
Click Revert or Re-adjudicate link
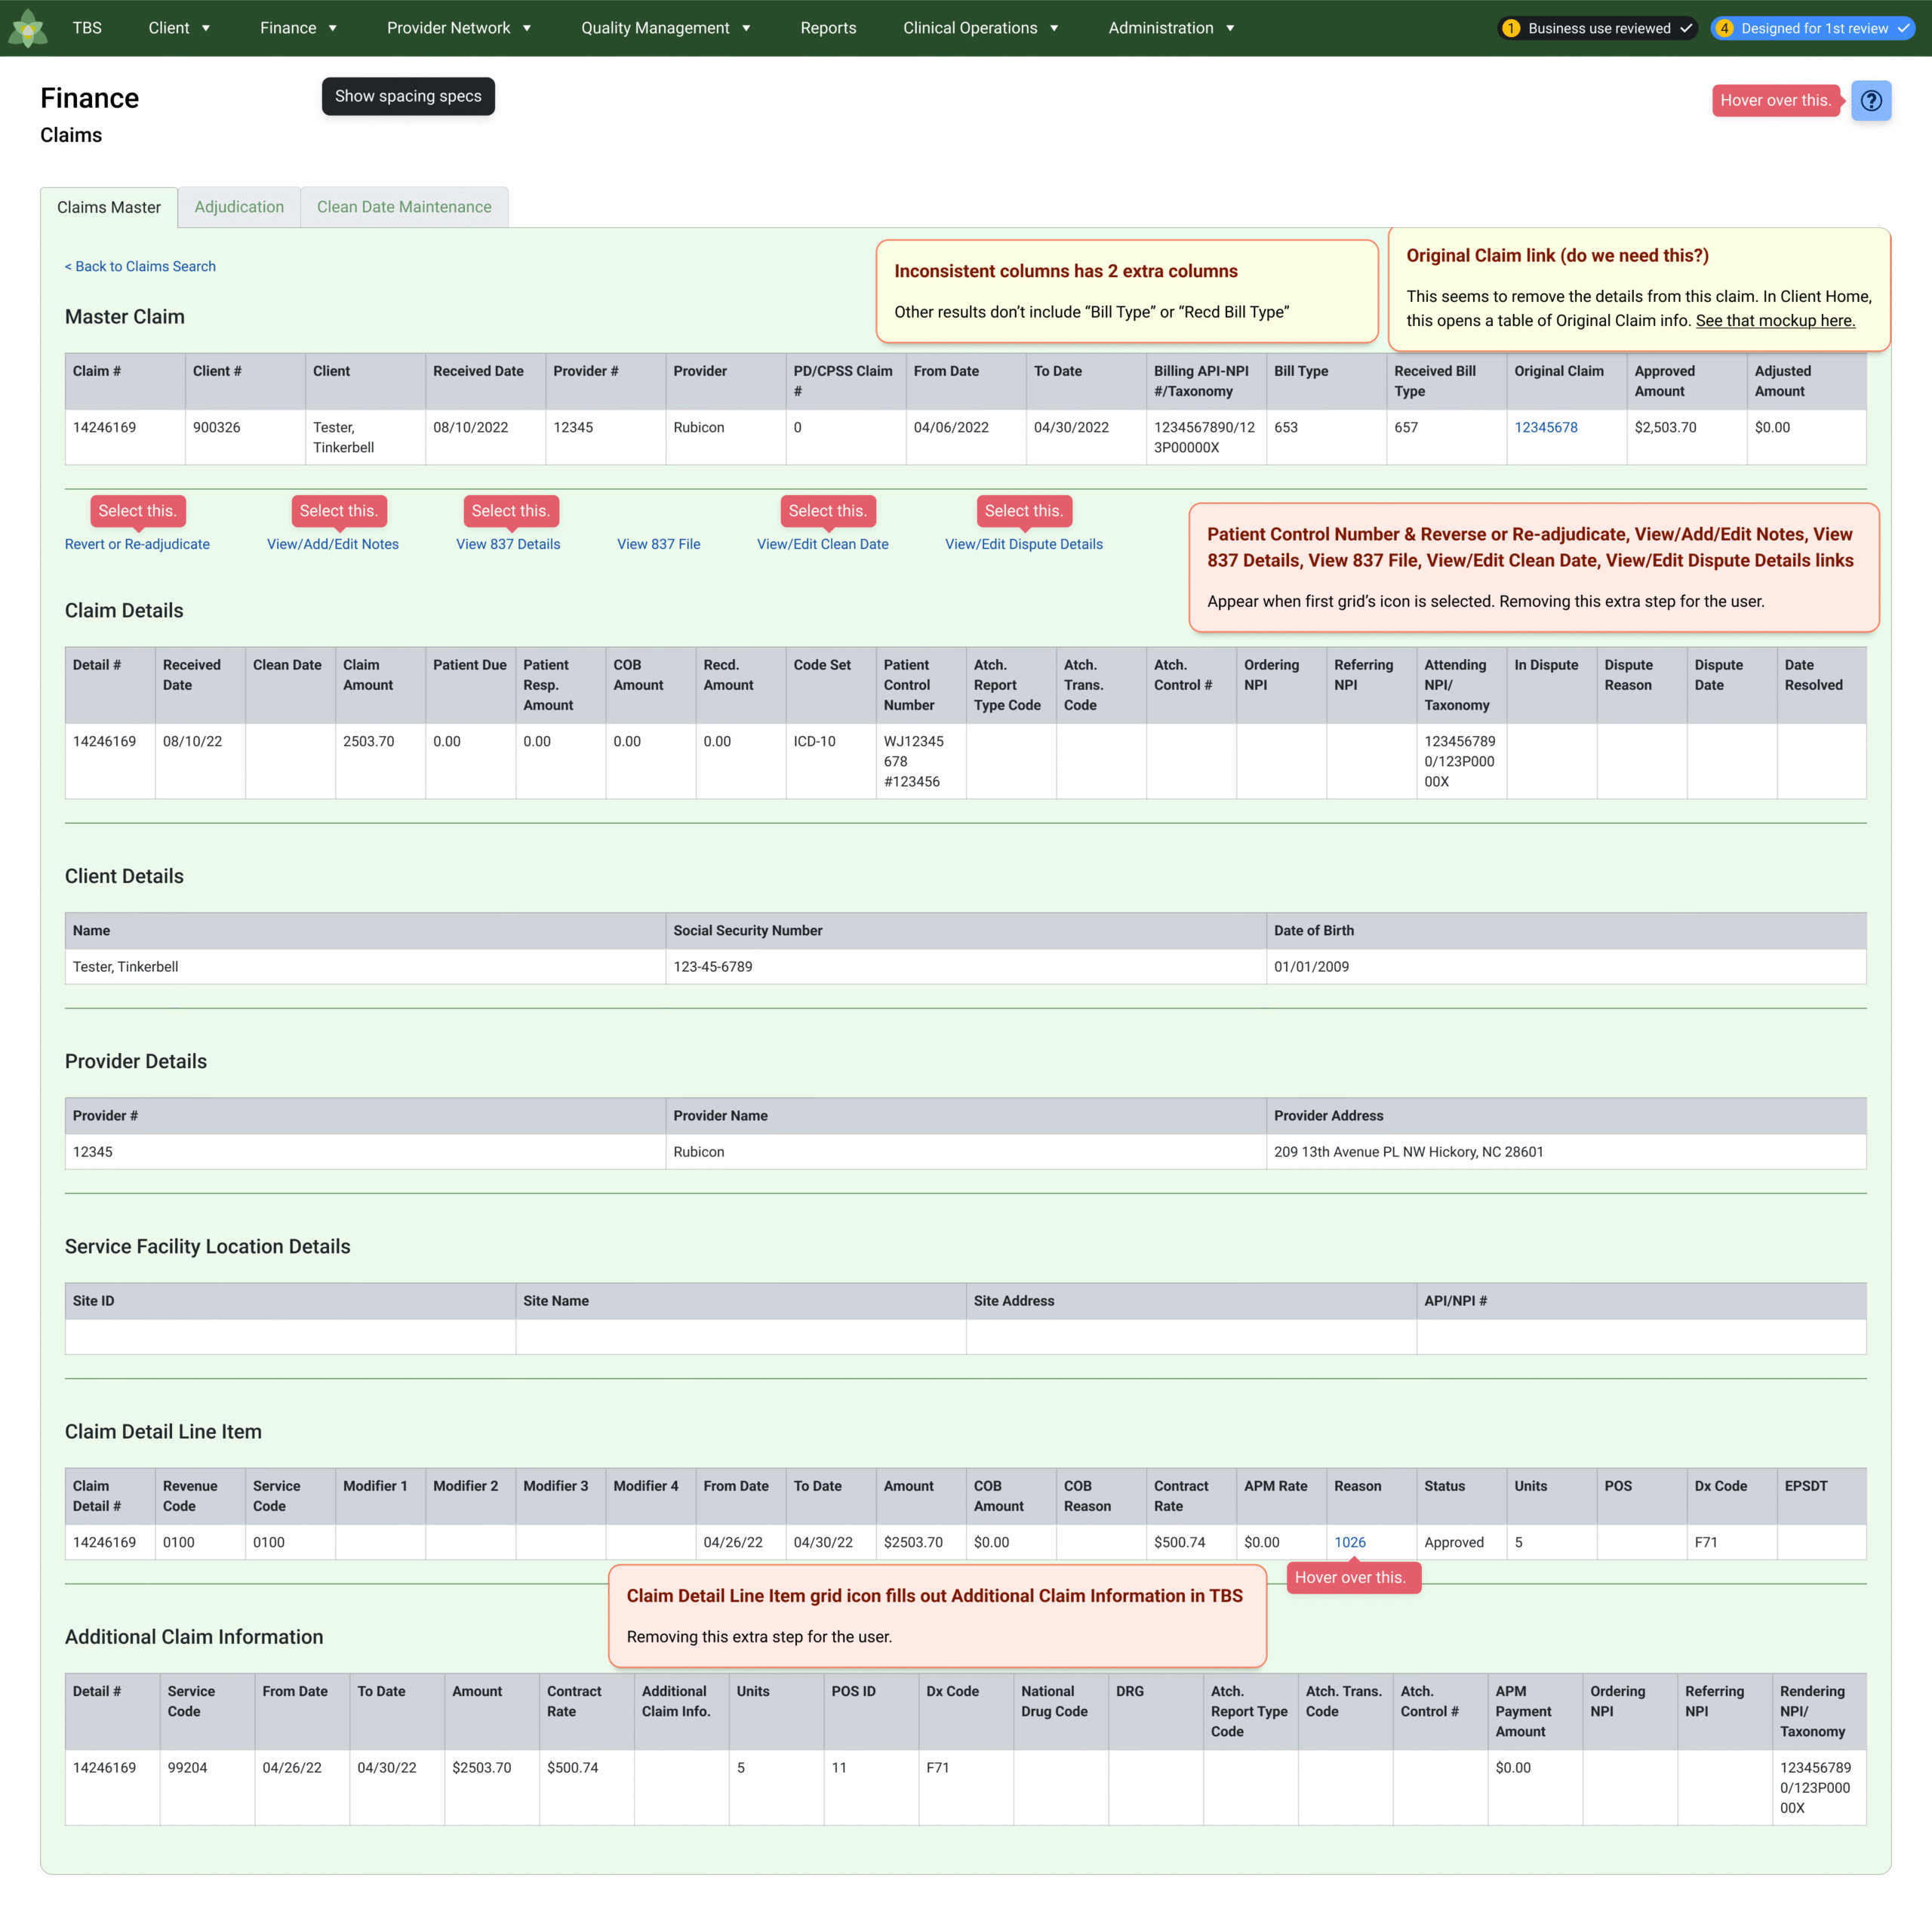click(137, 544)
